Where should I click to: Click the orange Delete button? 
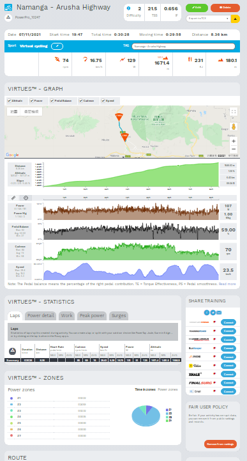[x=225, y=8]
